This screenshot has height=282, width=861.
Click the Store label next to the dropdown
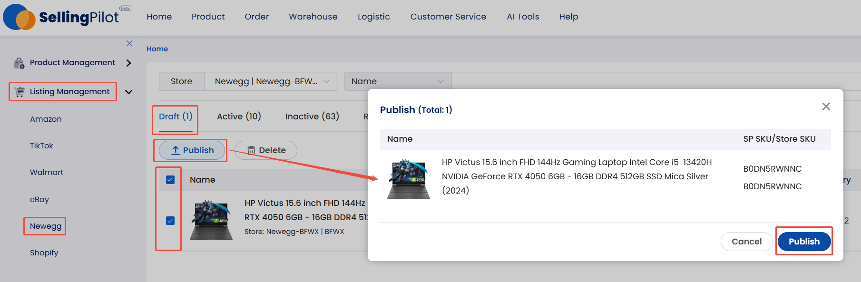point(182,81)
